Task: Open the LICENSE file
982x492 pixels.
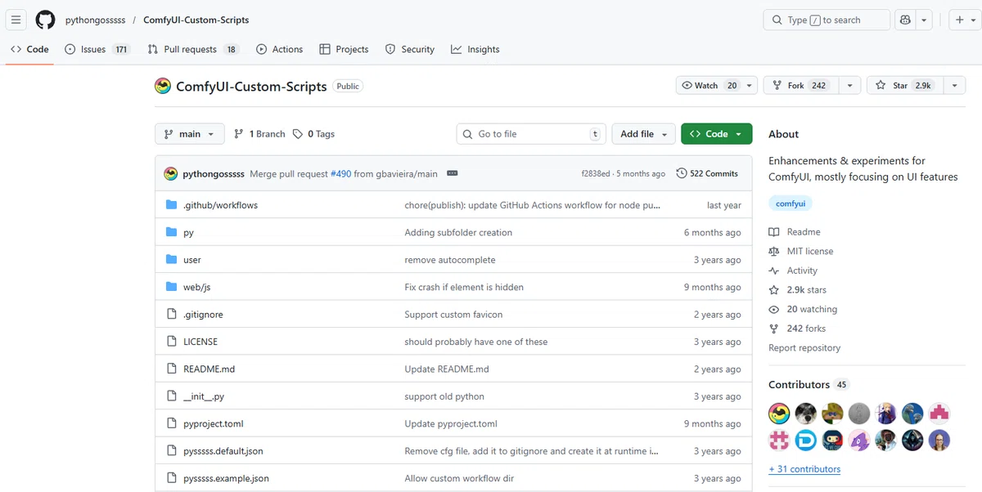Action: 200,342
